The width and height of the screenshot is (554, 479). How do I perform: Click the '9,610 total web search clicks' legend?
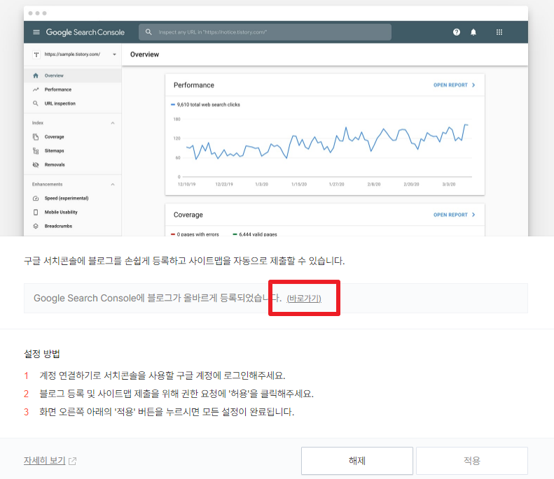click(205, 105)
